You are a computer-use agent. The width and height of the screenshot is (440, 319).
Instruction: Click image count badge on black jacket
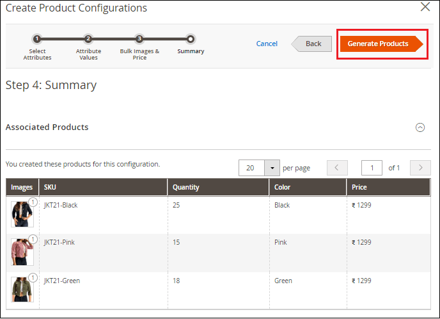coord(33,202)
